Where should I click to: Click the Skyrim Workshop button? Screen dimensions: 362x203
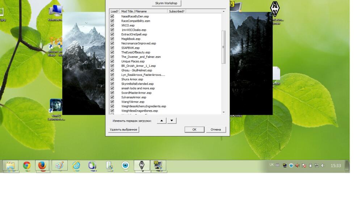click(166, 3)
